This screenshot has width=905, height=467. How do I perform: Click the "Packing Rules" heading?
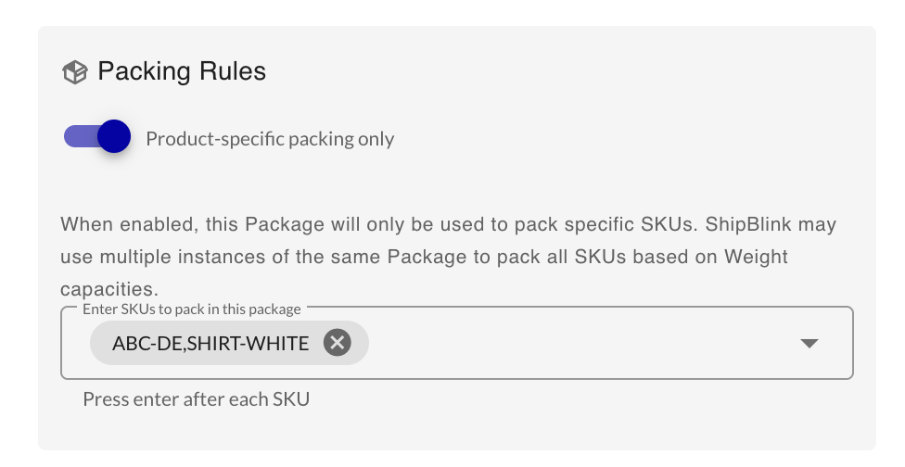click(182, 71)
